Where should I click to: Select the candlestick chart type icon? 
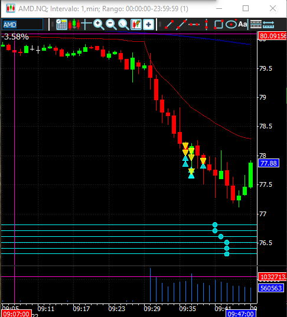(x=74, y=25)
